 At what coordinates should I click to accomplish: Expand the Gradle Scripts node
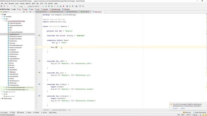1,99
